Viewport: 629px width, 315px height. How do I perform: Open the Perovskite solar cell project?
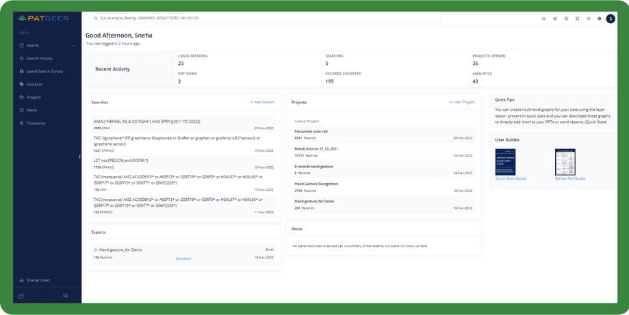[x=383, y=134]
